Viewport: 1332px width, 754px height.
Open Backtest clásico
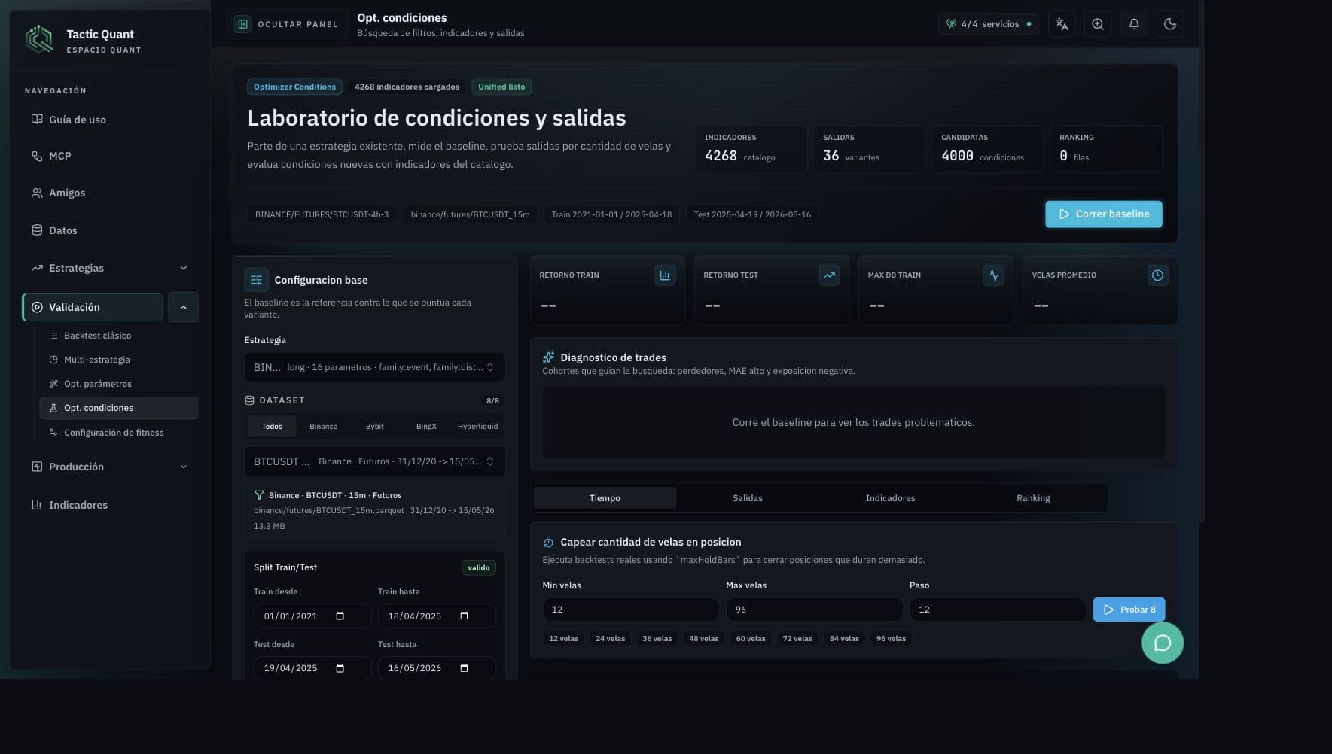119,336
